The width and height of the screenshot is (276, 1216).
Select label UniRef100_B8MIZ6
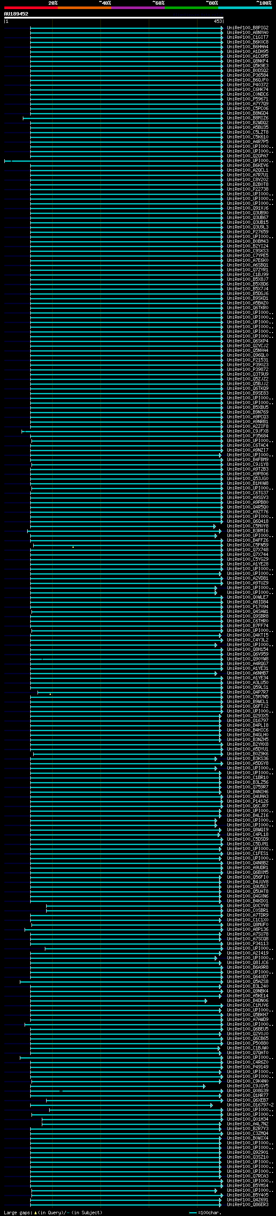coord(248,118)
